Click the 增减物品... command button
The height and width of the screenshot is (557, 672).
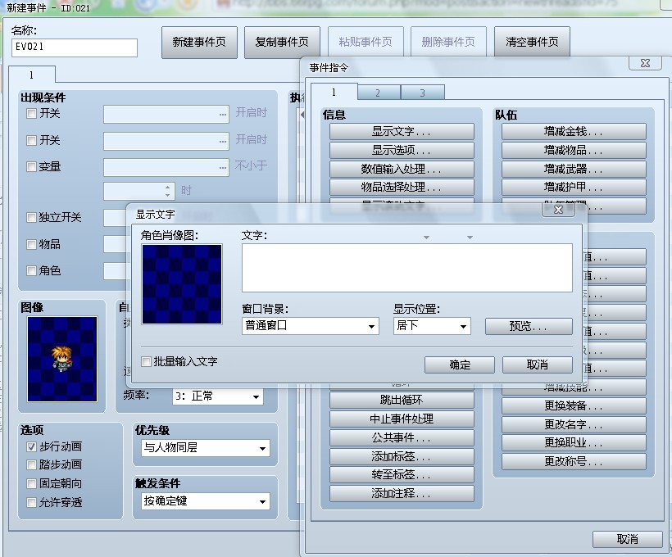point(574,151)
